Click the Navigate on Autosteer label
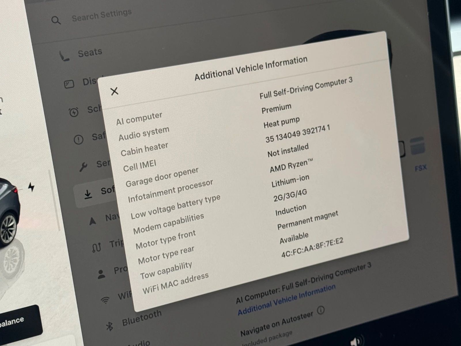Screen dimensions: 461x346 click(277, 324)
